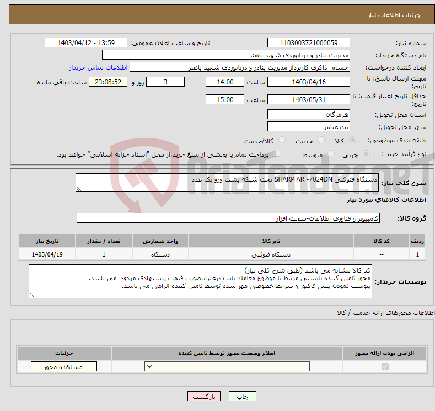Click the need number field 1103003721000059
The height and width of the screenshot is (411, 435).
tap(309, 42)
